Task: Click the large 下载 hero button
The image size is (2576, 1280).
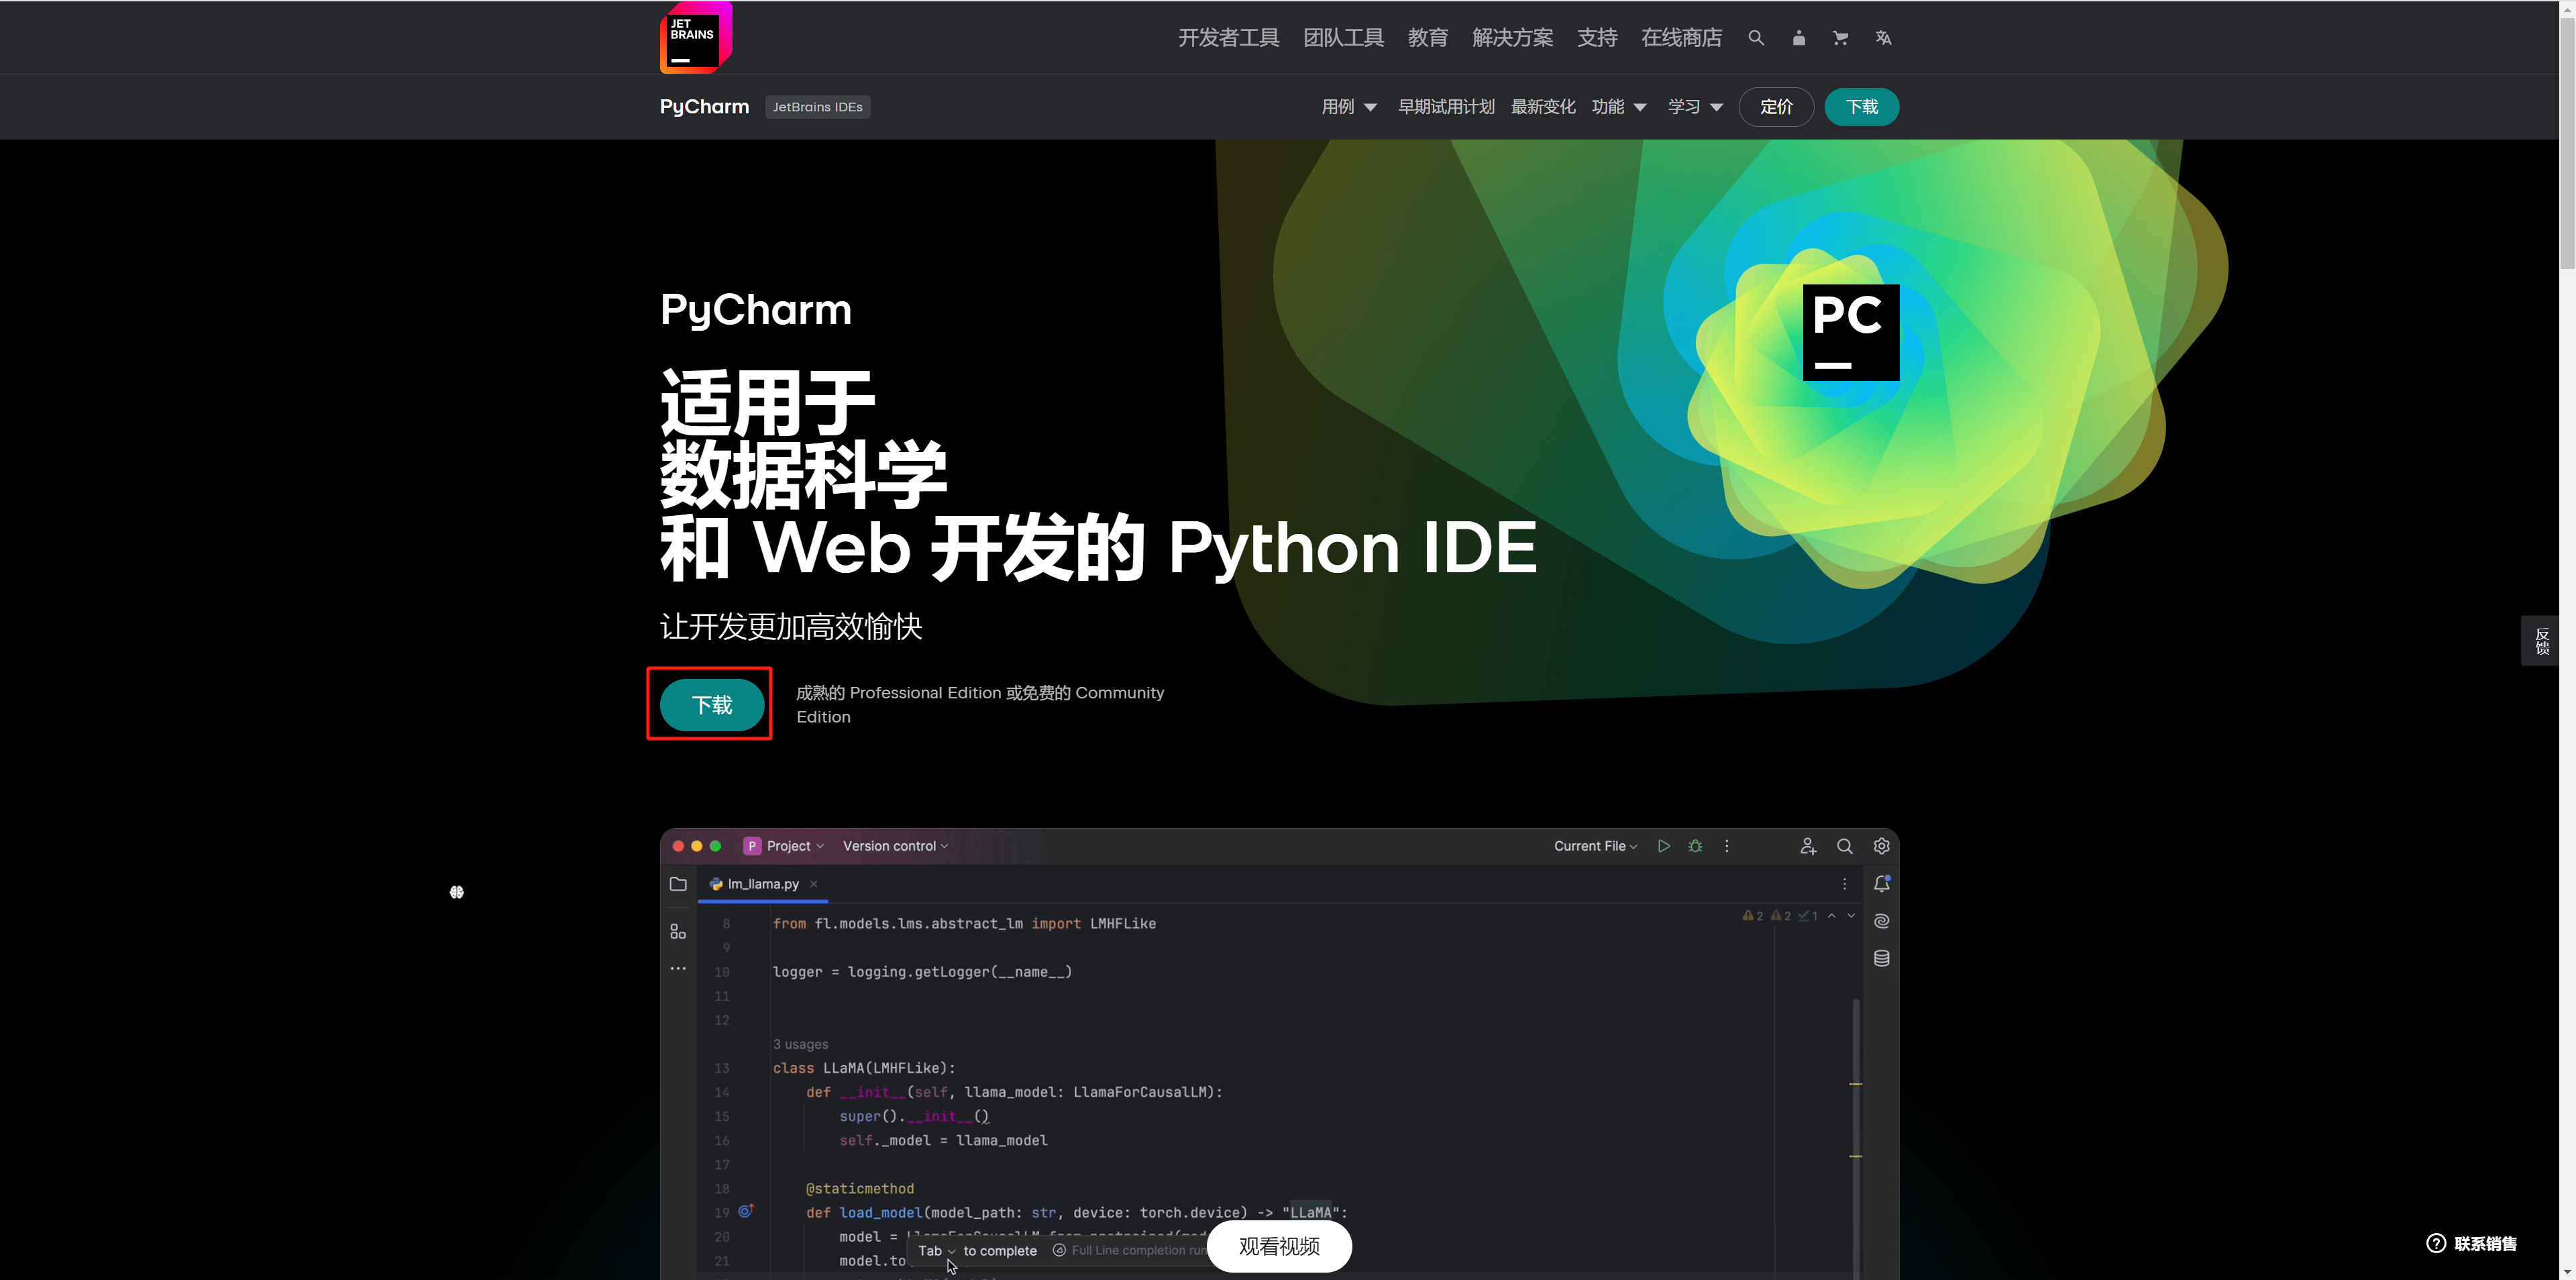Action: tap(712, 705)
